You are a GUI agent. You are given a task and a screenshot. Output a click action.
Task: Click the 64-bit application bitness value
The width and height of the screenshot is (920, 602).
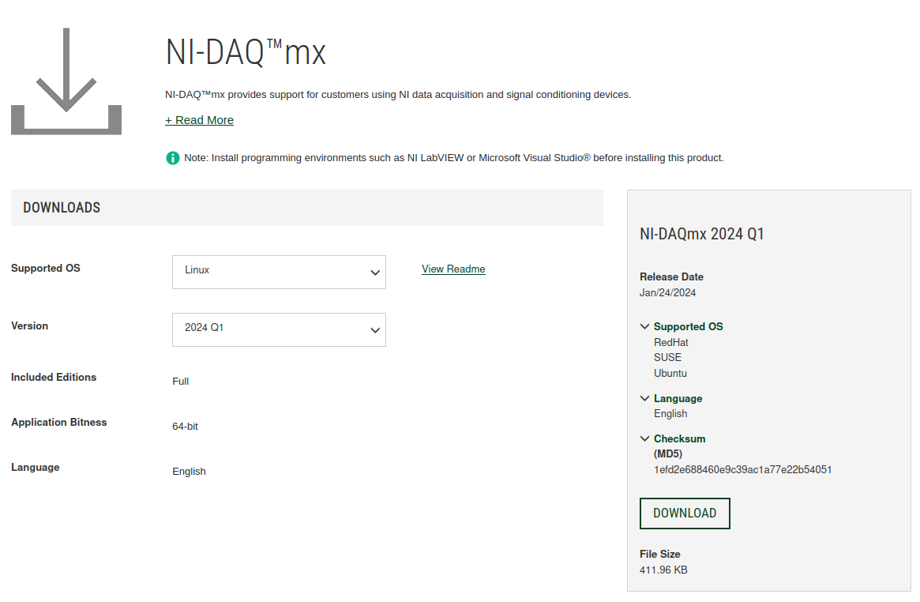click(185, 427)
